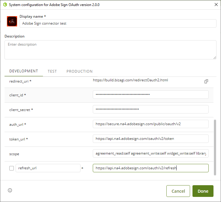Edit the Display name field

click(x=118, y=23)
